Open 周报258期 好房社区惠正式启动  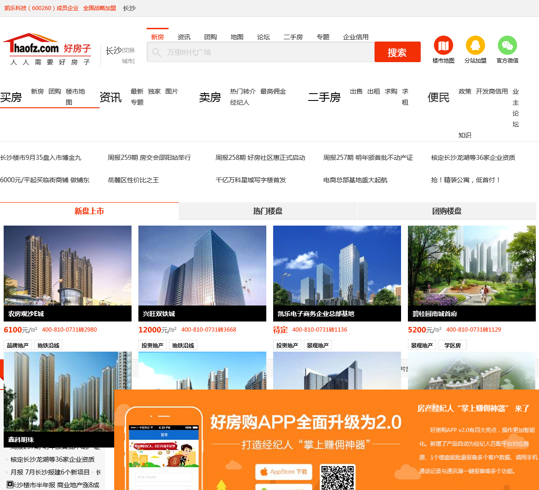click(x=260, y=158)
